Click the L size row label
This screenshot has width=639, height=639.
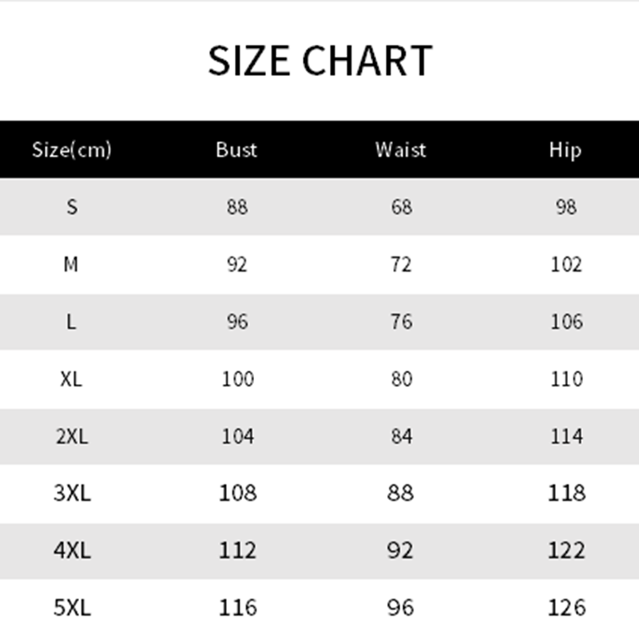tap(71, 322)
